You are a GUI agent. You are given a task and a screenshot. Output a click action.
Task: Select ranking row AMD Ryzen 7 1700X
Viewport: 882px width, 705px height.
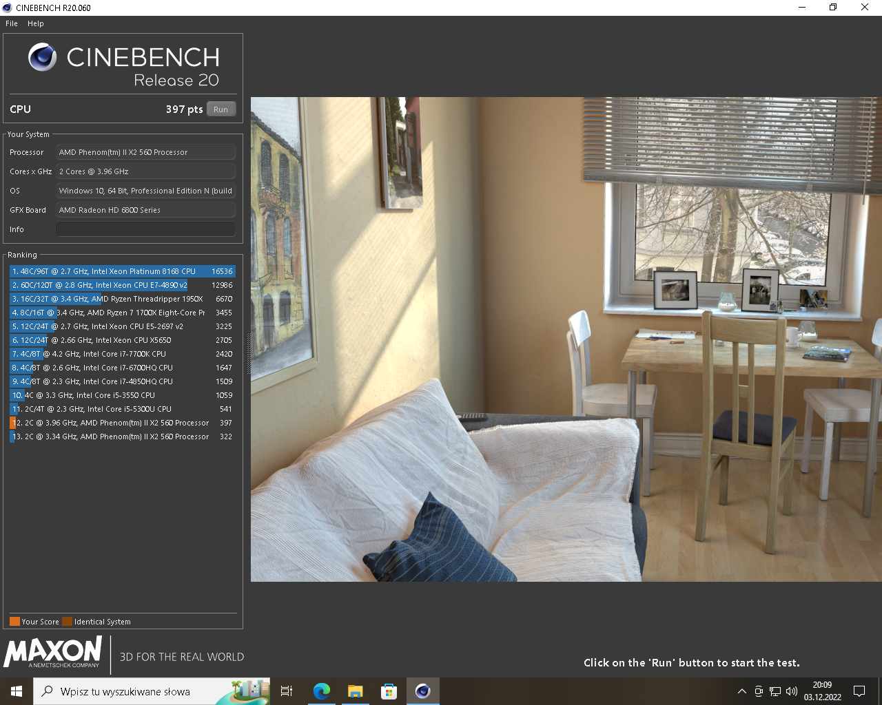point(123,313)
